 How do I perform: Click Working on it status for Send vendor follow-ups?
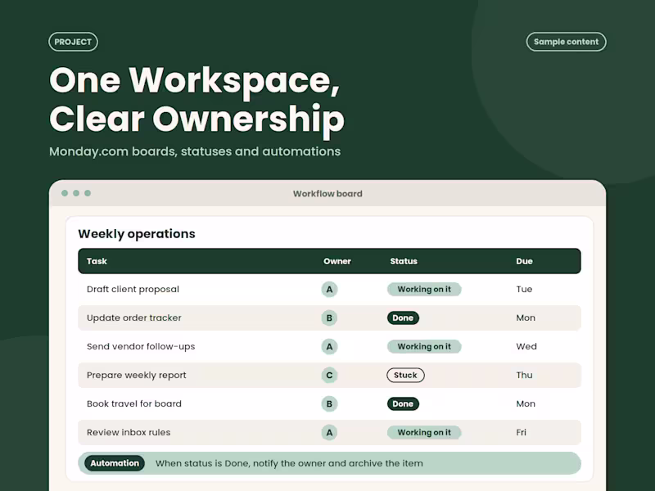pyautogui.click(x=424, y=346)
